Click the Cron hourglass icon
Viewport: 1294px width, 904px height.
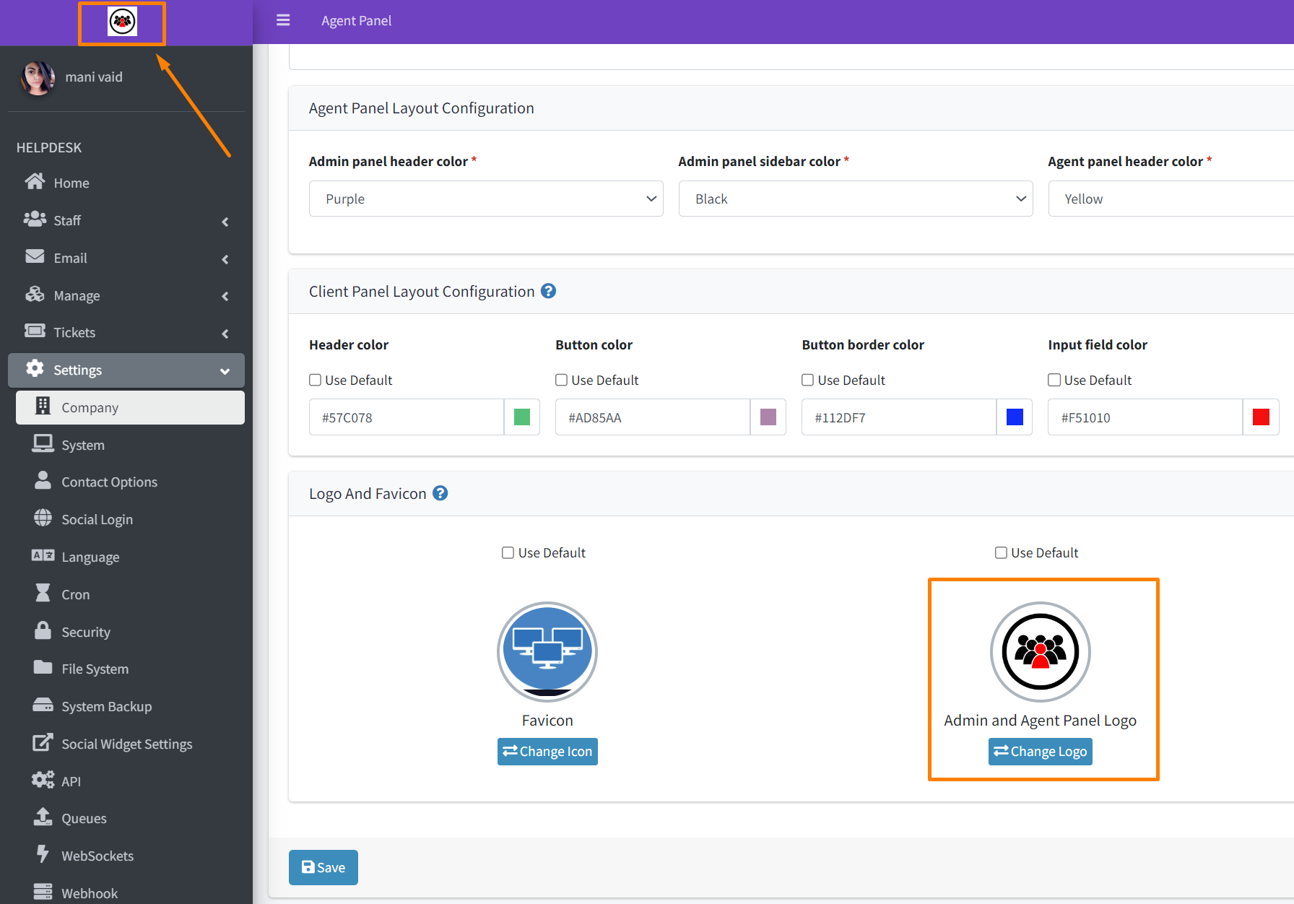click(43, 594)
